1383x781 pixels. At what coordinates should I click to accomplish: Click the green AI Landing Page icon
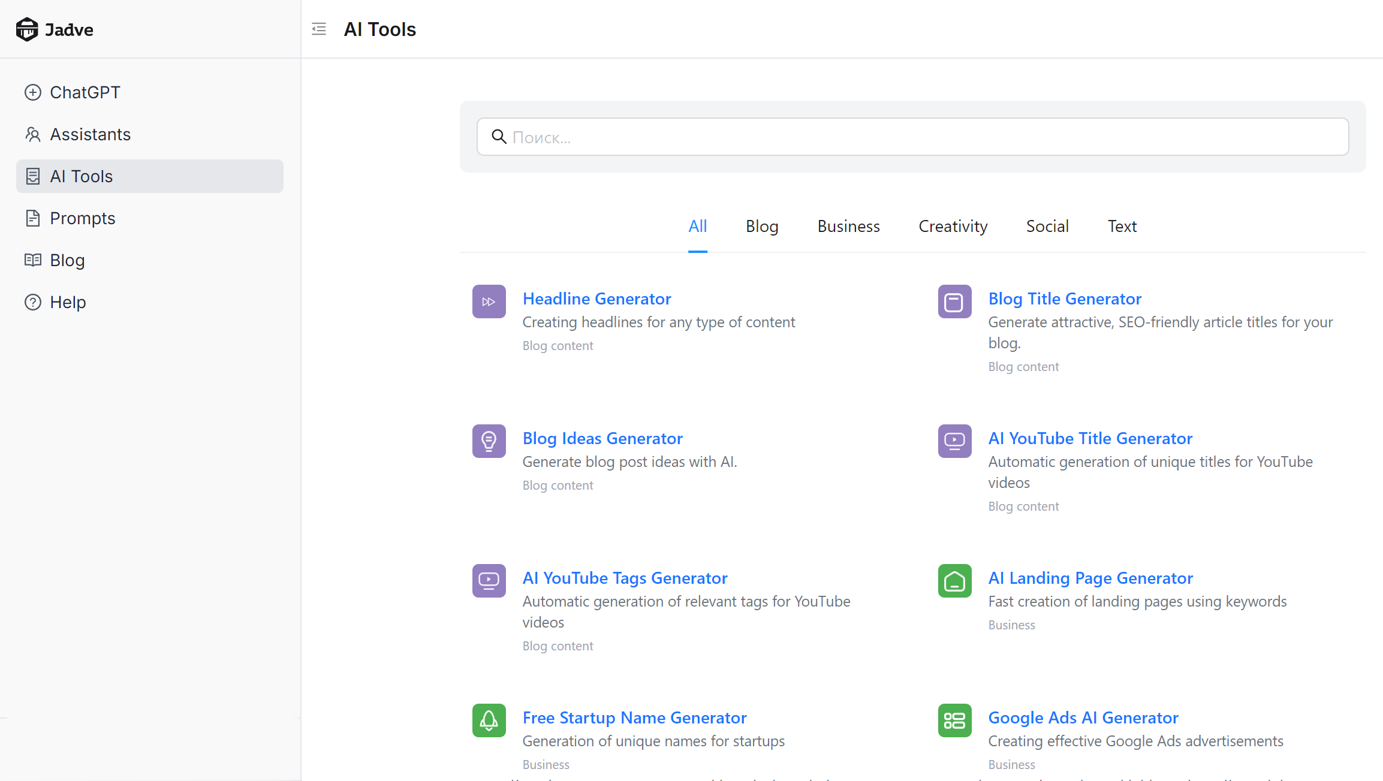954,581
